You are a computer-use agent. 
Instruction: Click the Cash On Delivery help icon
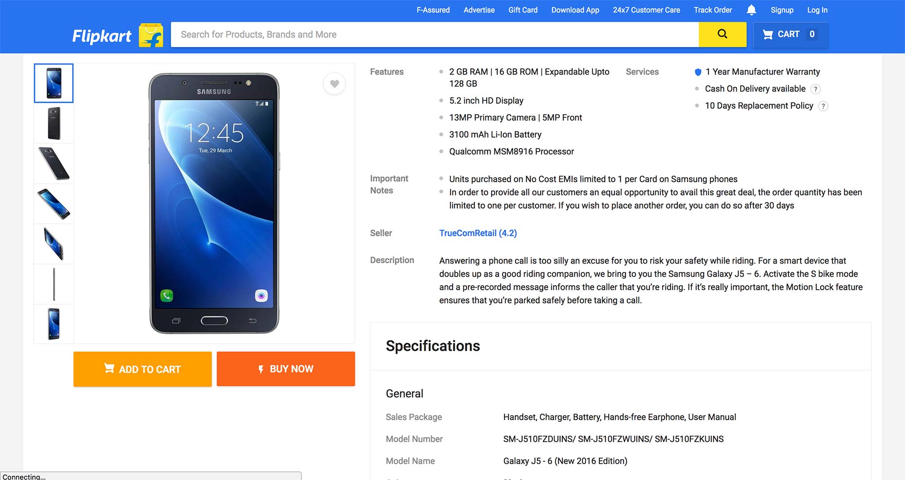click(x=815, y=89)
